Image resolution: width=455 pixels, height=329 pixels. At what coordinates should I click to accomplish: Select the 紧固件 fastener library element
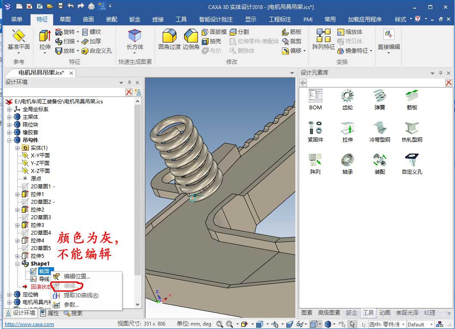pos(315,132)
